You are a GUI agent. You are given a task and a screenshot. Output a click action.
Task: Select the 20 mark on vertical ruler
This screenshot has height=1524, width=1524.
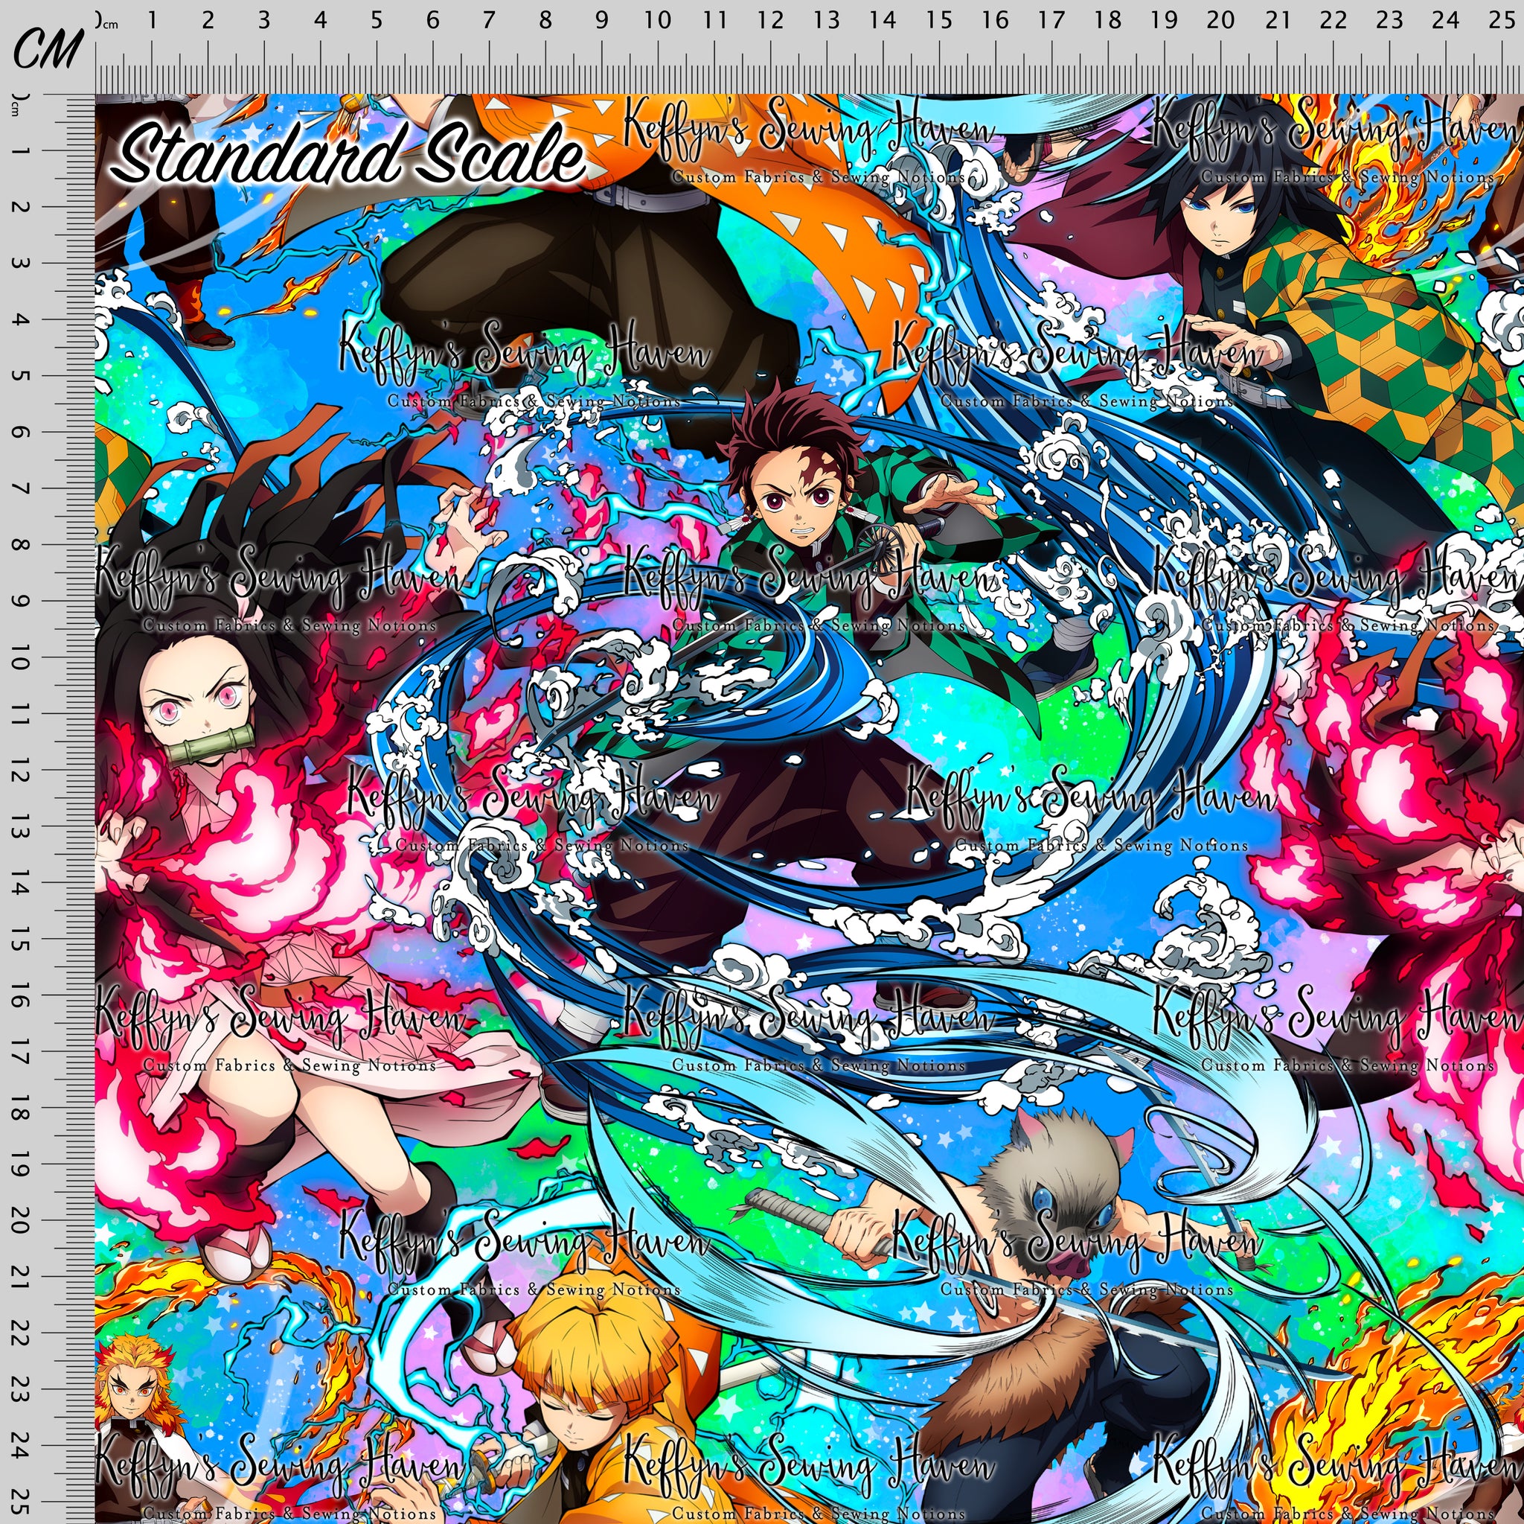pos(20,1220)
